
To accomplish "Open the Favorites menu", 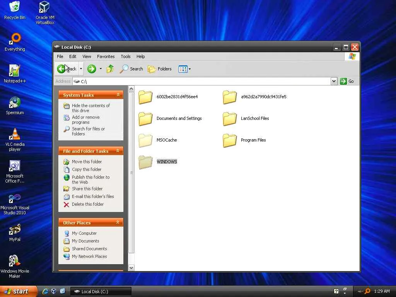I will pos(106,56).
